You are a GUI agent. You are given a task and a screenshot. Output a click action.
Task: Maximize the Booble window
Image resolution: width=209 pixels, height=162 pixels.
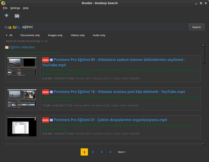201,3
